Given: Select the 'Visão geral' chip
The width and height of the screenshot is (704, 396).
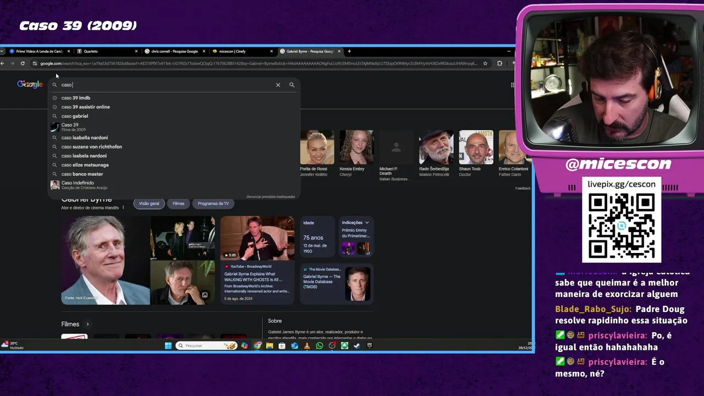Looking at the screenshot, I should [149, 204].
